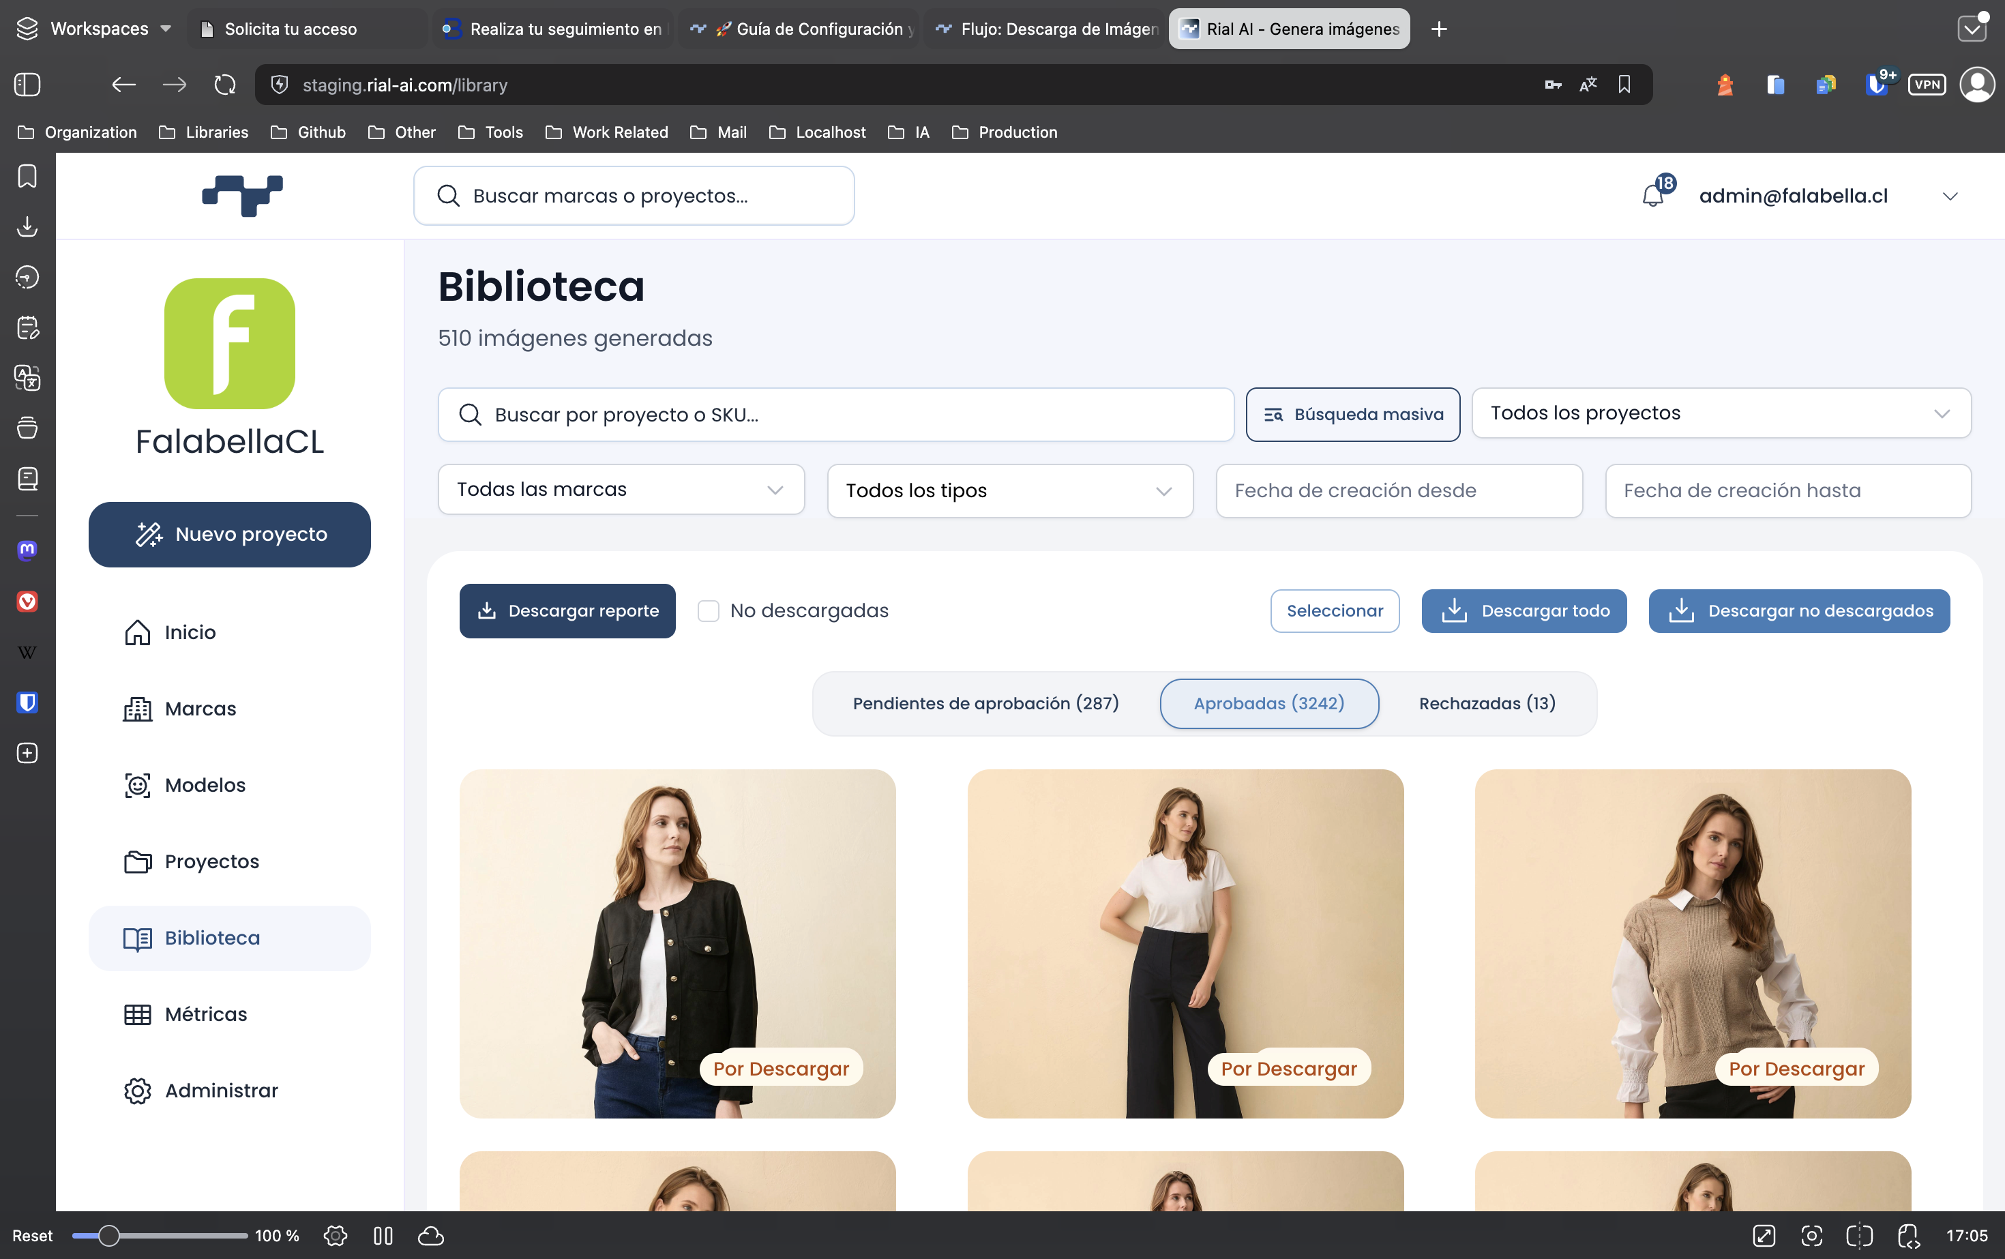Open the Wikipedia panel in browser sidebar

[x=27, y=652]
